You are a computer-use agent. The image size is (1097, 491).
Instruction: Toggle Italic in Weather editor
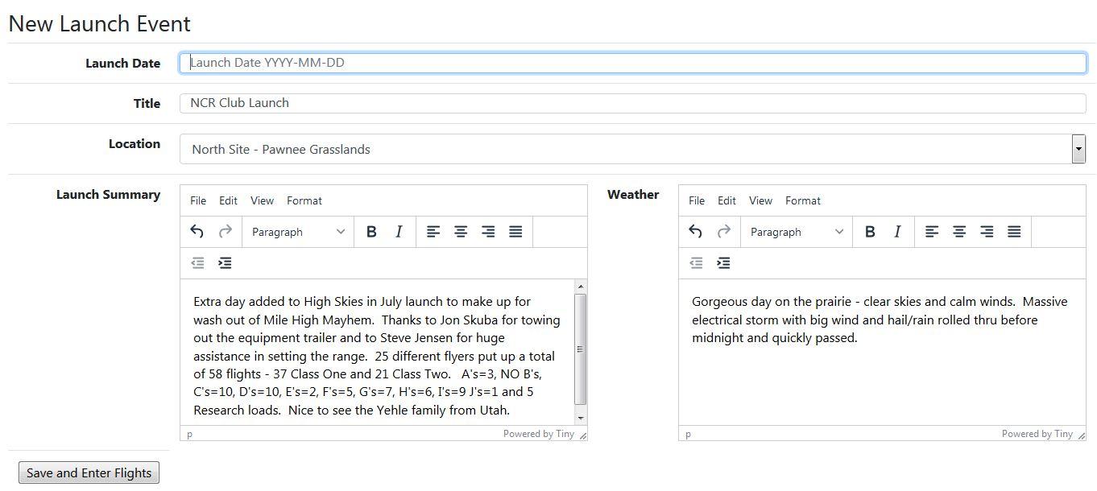pos(897,232)
